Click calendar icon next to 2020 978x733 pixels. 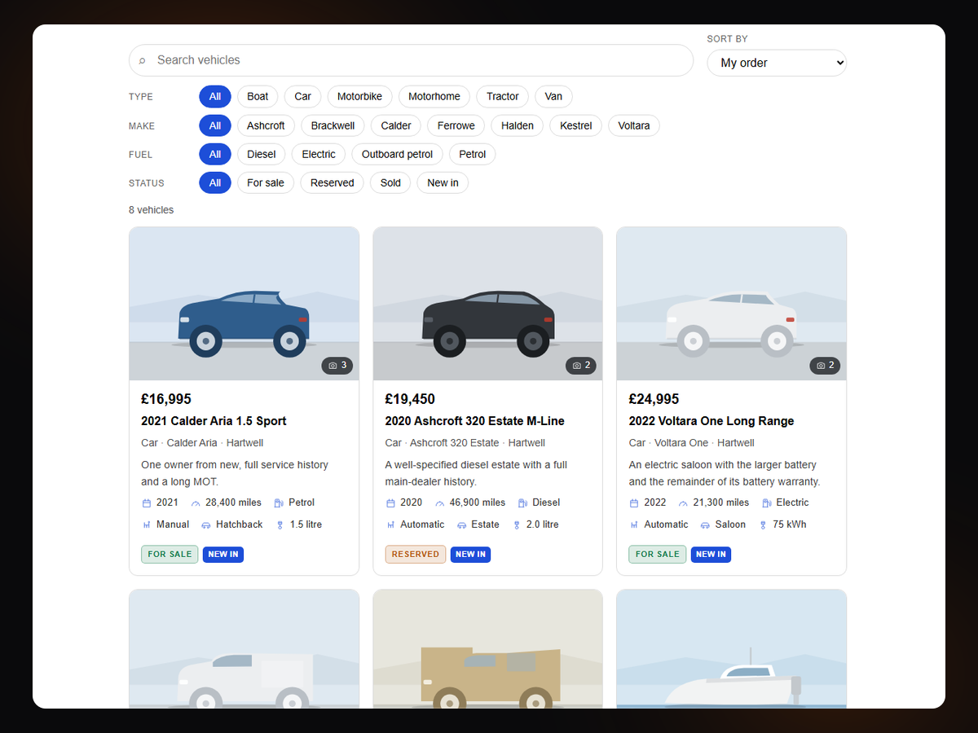(x=390, y=503)
